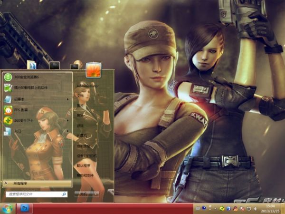The height and width of the screenshot is (214, 285).
Task: Open 默认程序 Default Programs
Action: (x=84, y=165)
